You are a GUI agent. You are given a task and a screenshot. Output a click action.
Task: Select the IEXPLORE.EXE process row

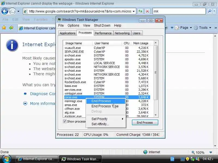(107, 52)
